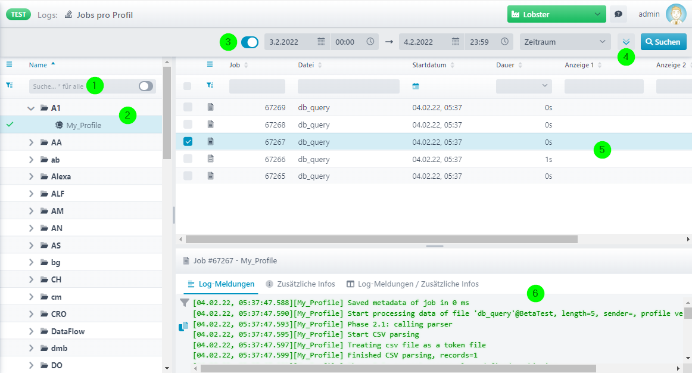692x373 pixels.
Task: Expand the AA folder
Action: (31, 142)
